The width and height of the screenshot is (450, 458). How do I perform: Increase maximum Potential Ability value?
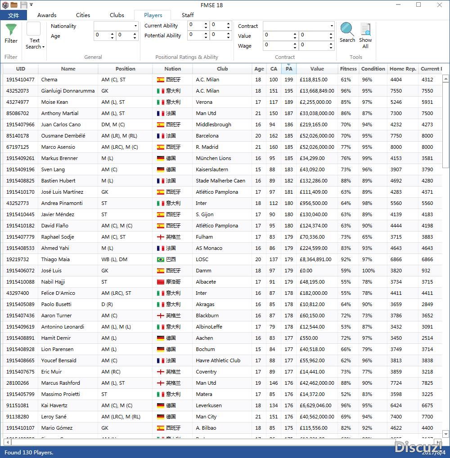click(228, 34)
